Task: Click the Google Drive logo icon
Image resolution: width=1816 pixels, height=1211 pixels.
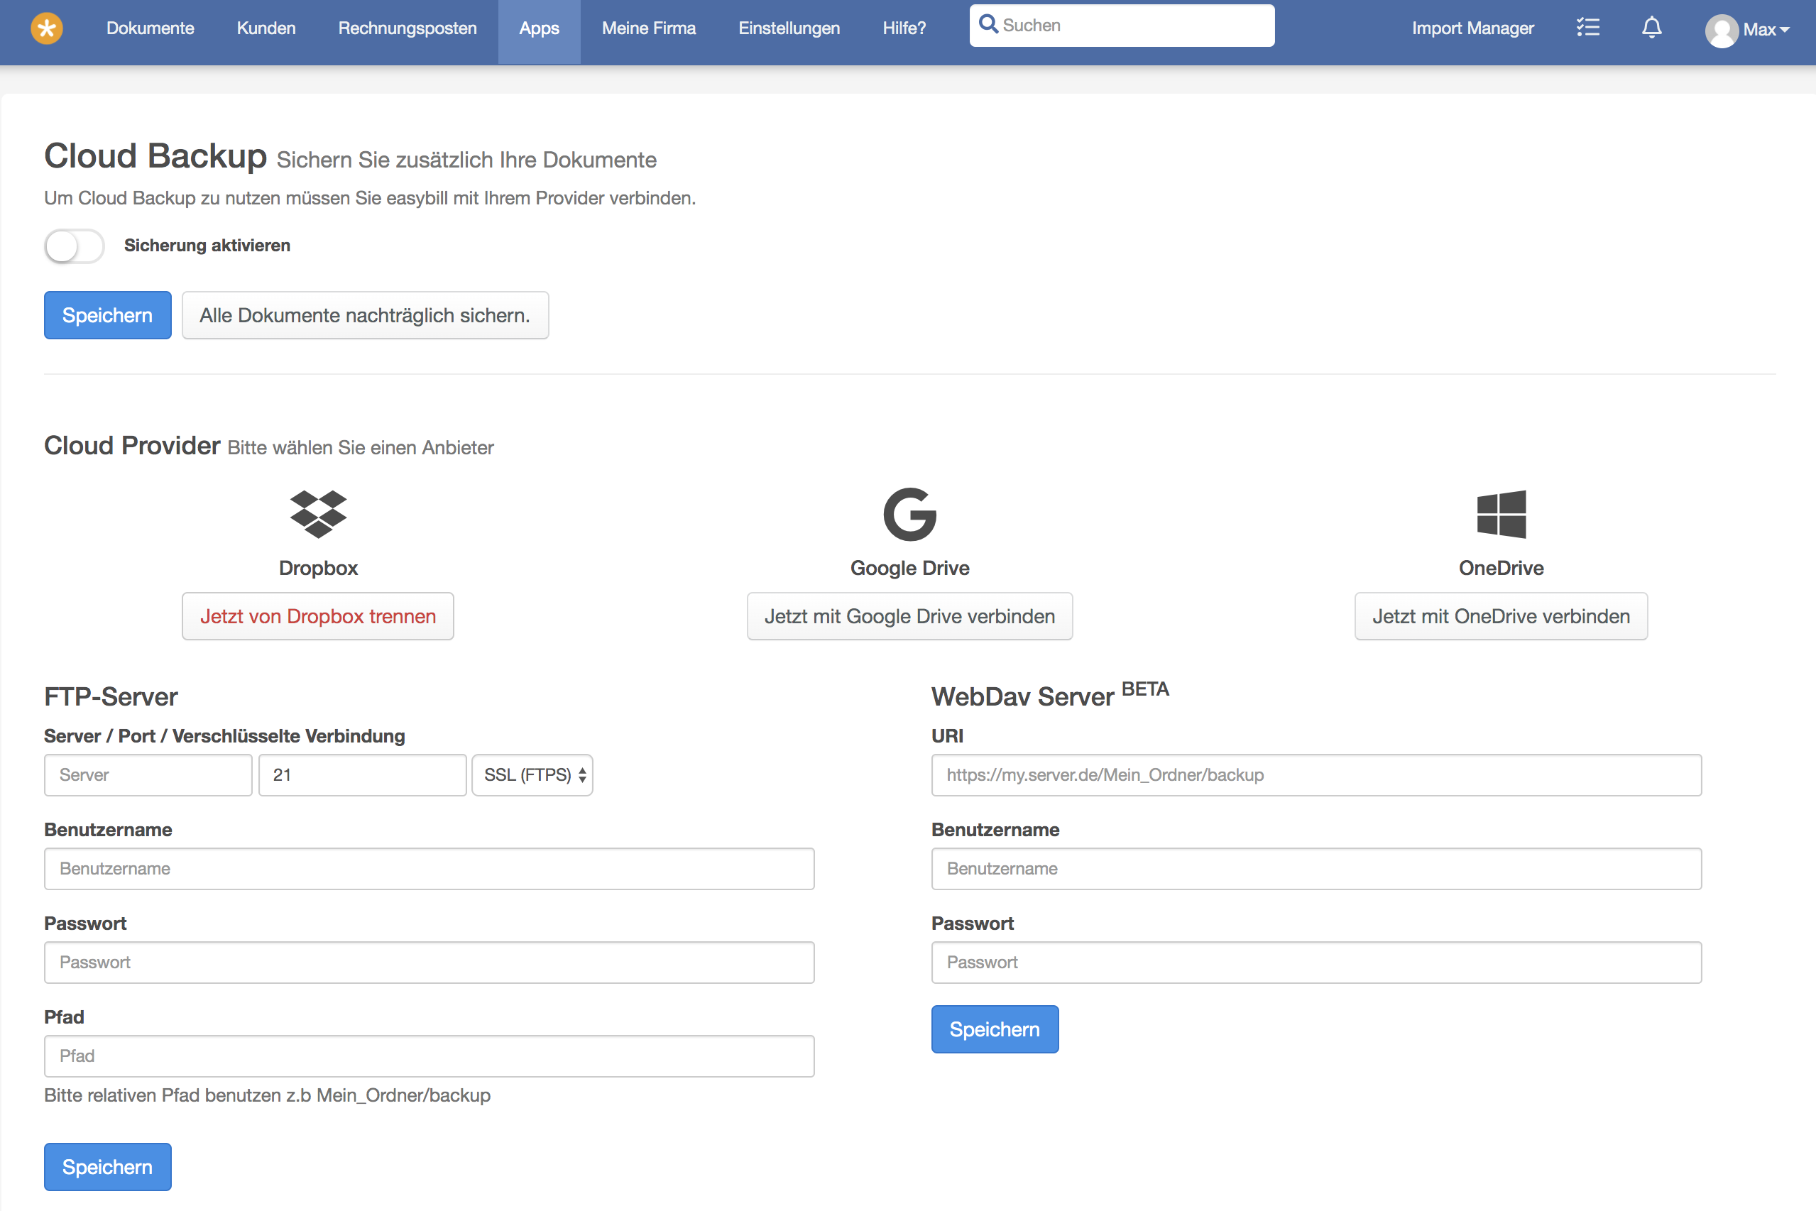Action: click(909, 514)
